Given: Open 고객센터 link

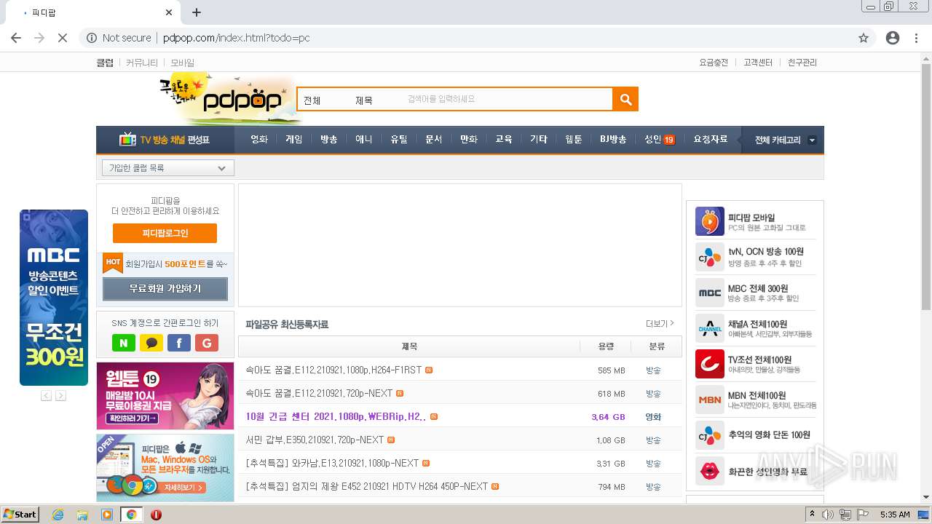Looking at the screenshot, I should tap(758, 63).
